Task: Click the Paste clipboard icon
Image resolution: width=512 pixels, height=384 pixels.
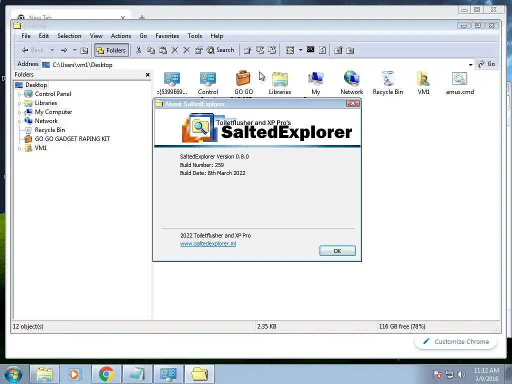Action: tap(163, 50)
